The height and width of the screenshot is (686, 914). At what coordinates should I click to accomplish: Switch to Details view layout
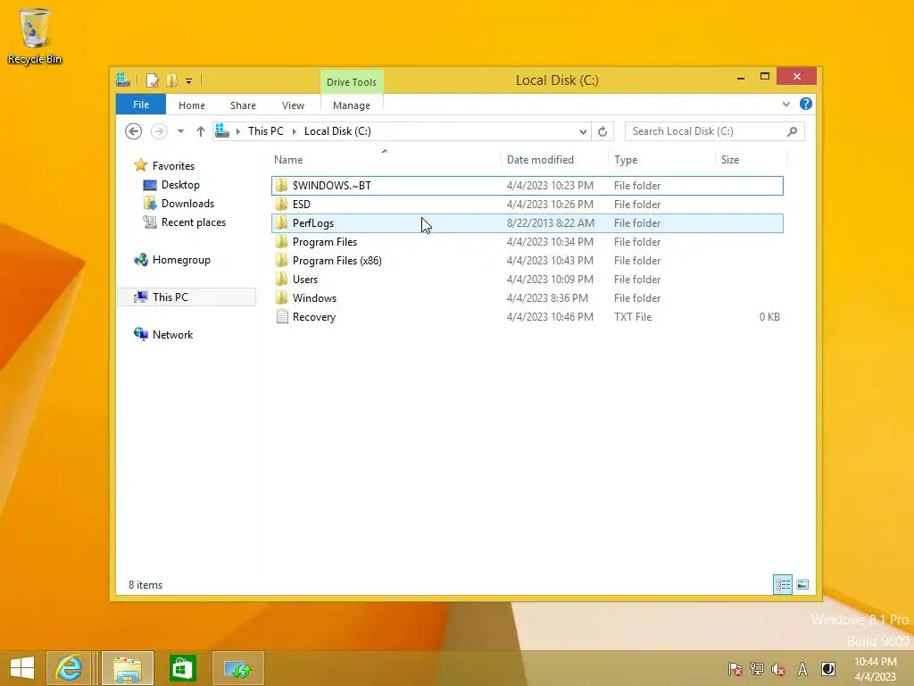(782, 584)
